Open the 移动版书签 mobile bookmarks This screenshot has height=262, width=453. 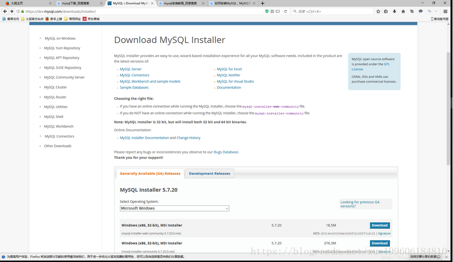coord(439,19)
